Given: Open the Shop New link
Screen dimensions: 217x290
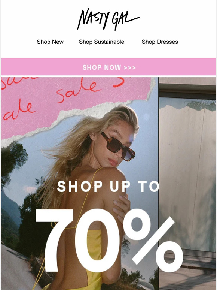Looking at the screenshot, I should tap(50, 42).
